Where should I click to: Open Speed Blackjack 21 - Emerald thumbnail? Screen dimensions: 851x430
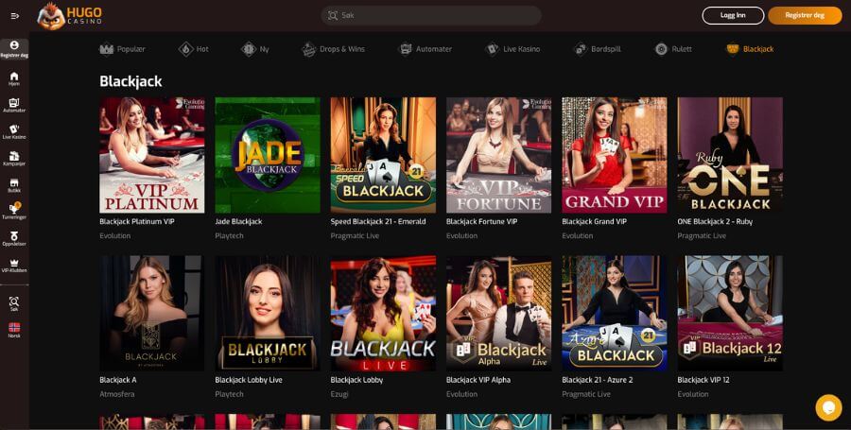click(383, 155)
